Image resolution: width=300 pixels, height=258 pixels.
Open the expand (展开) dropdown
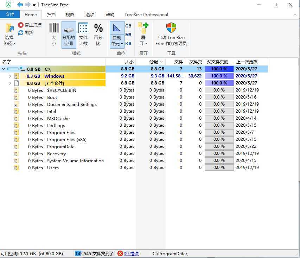point(143,34)
